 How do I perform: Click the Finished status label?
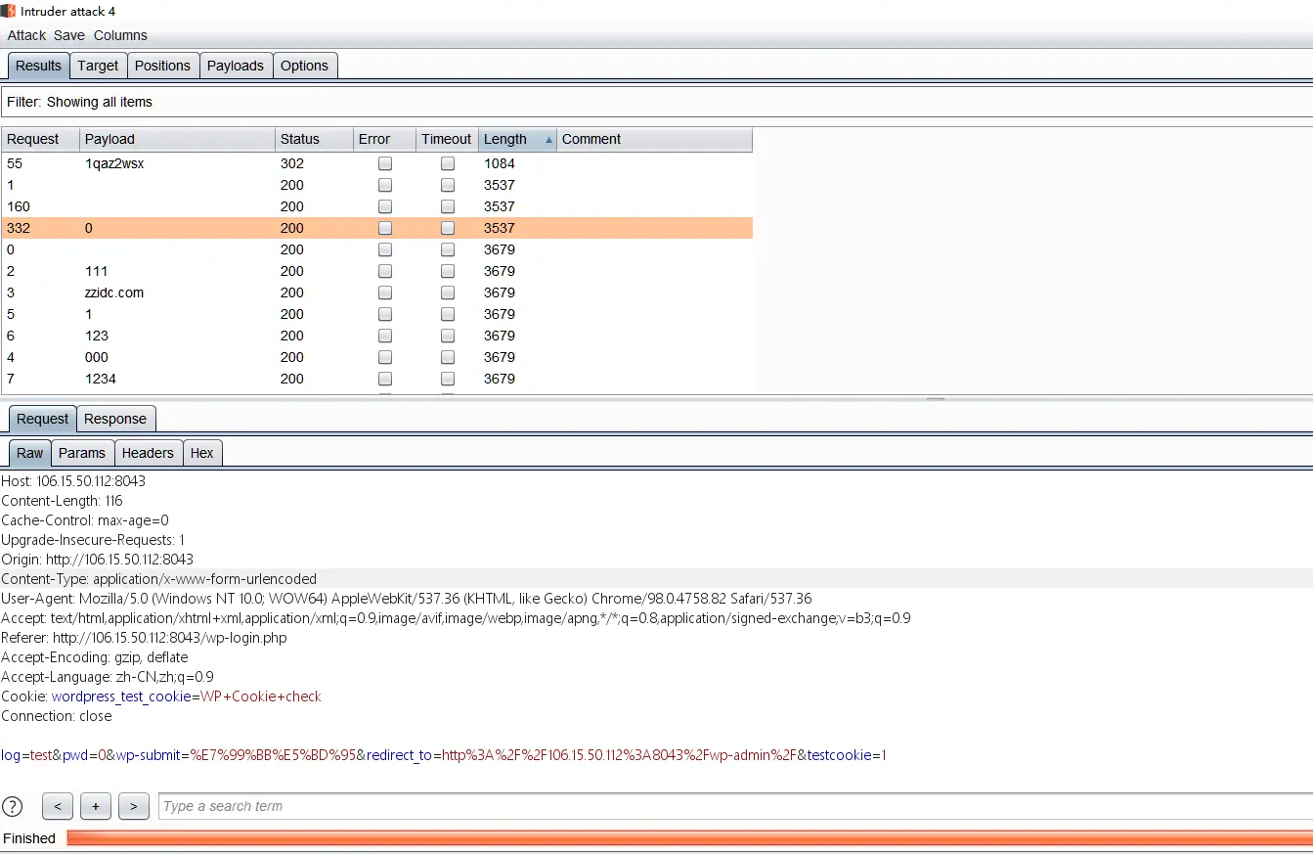pyautogui.click(x=29, y=838)
